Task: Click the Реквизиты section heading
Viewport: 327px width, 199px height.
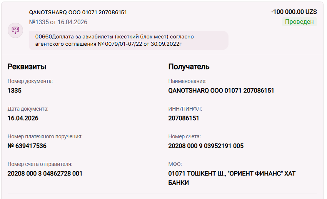Action: point(27,66)
